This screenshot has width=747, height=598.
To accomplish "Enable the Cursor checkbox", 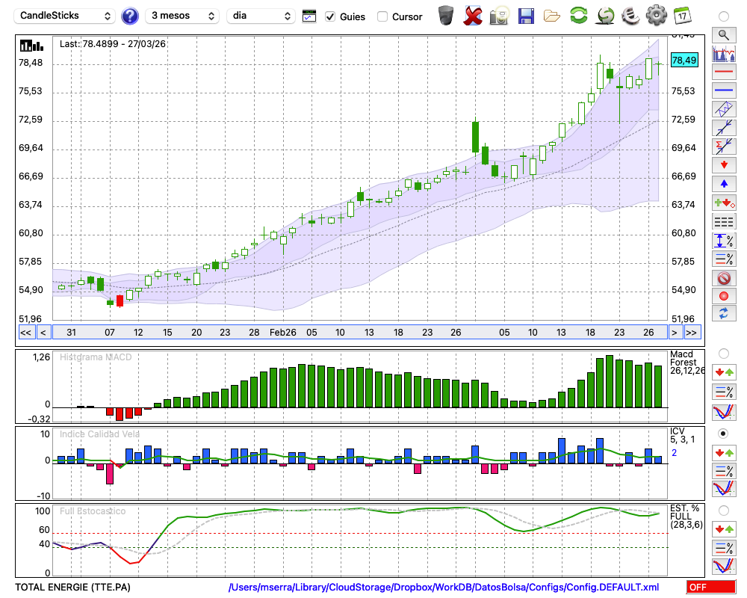I will [x=382, y=16].
